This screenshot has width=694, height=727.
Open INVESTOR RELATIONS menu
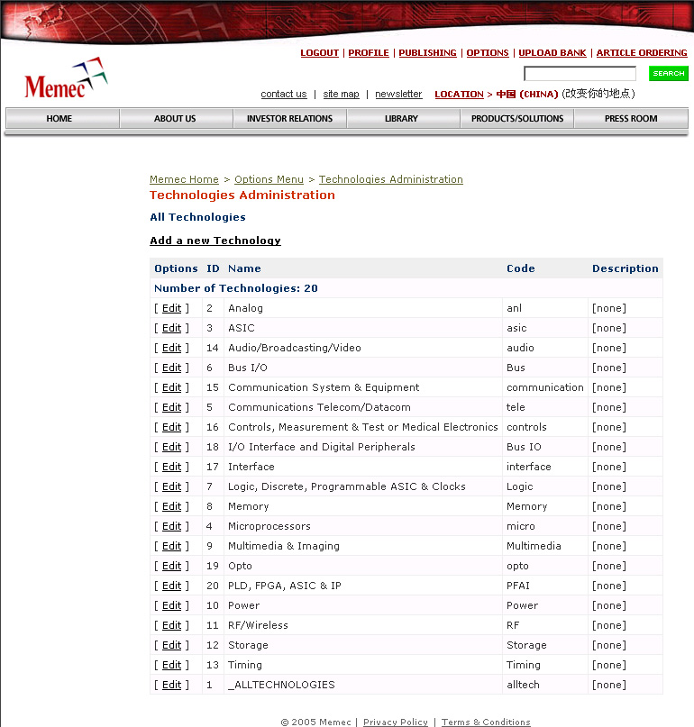(x=289, y=118)
